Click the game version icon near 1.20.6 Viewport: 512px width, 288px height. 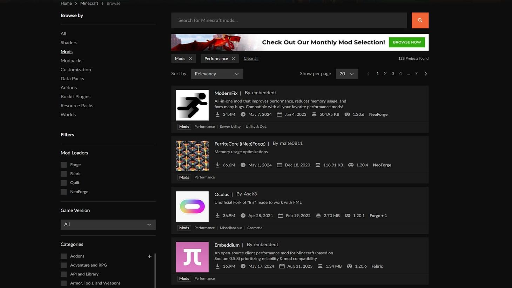[347, 114]
